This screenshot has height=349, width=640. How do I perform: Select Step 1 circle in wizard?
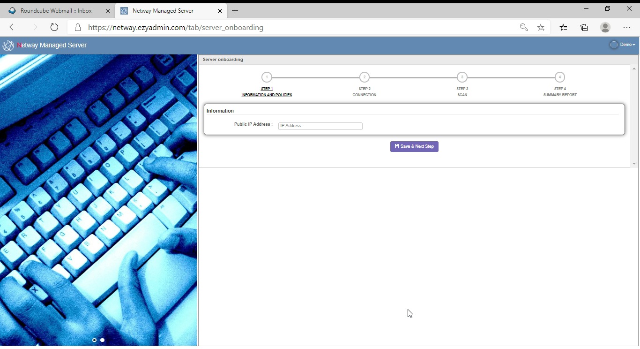pos(267,77)
